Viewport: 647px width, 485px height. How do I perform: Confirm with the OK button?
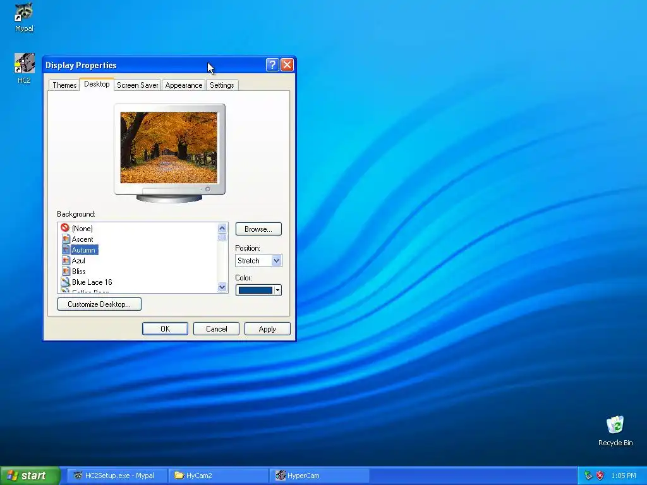point(165,328)
